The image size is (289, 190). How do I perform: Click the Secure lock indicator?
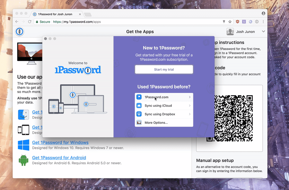[x=43, y=22]
